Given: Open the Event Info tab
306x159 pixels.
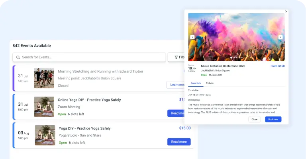Looking at the screenshot, I should coord(196,83).
